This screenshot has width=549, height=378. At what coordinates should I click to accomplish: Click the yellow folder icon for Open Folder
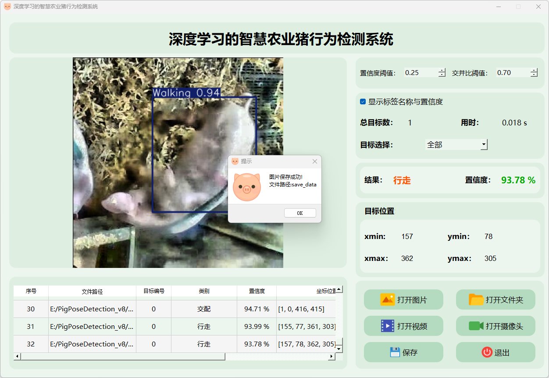(x=476, y=300)
